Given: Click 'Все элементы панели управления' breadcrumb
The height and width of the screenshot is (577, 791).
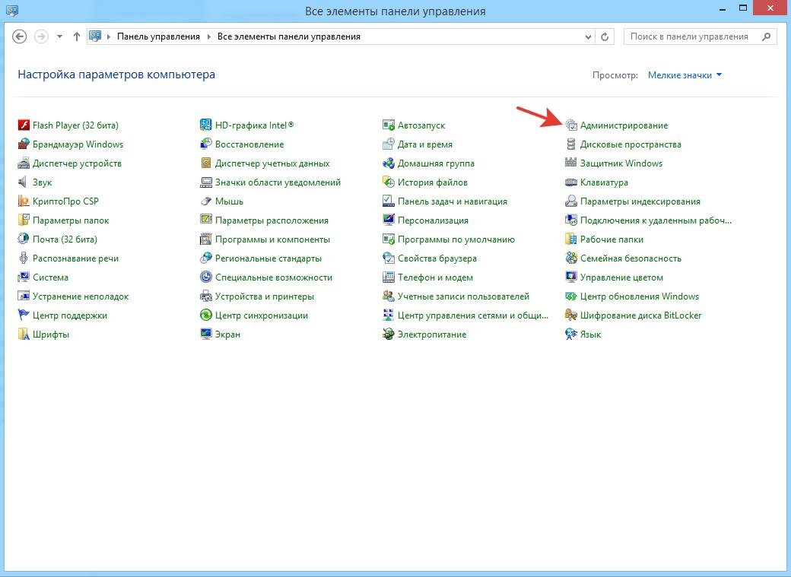Looking at the screenshot, I should (288, 36).
